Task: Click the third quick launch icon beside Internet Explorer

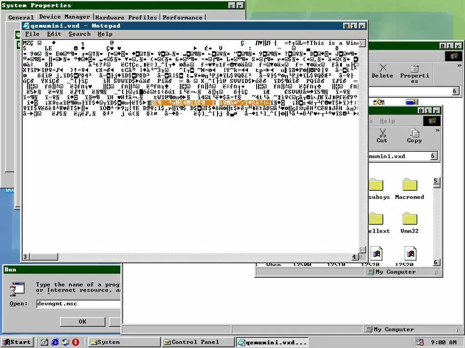Action: click(x=65, y=342)
